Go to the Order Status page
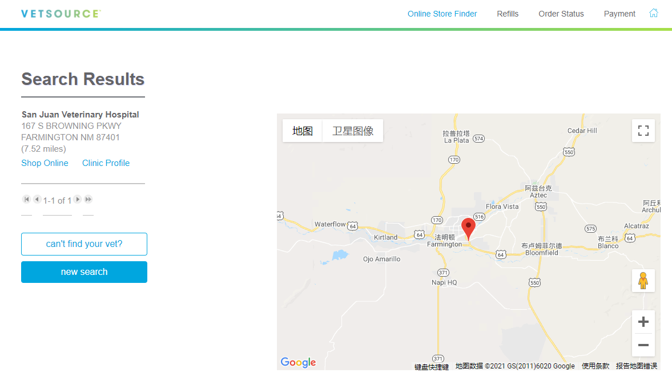This screenshot has height=381, width=672. 561,14
